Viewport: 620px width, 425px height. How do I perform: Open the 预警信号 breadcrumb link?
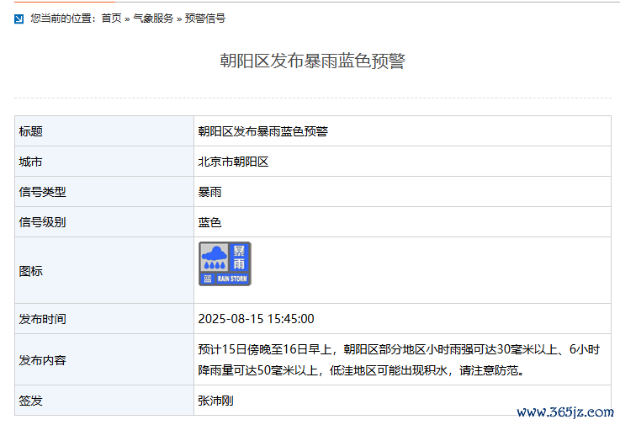[x=204, y=19]
